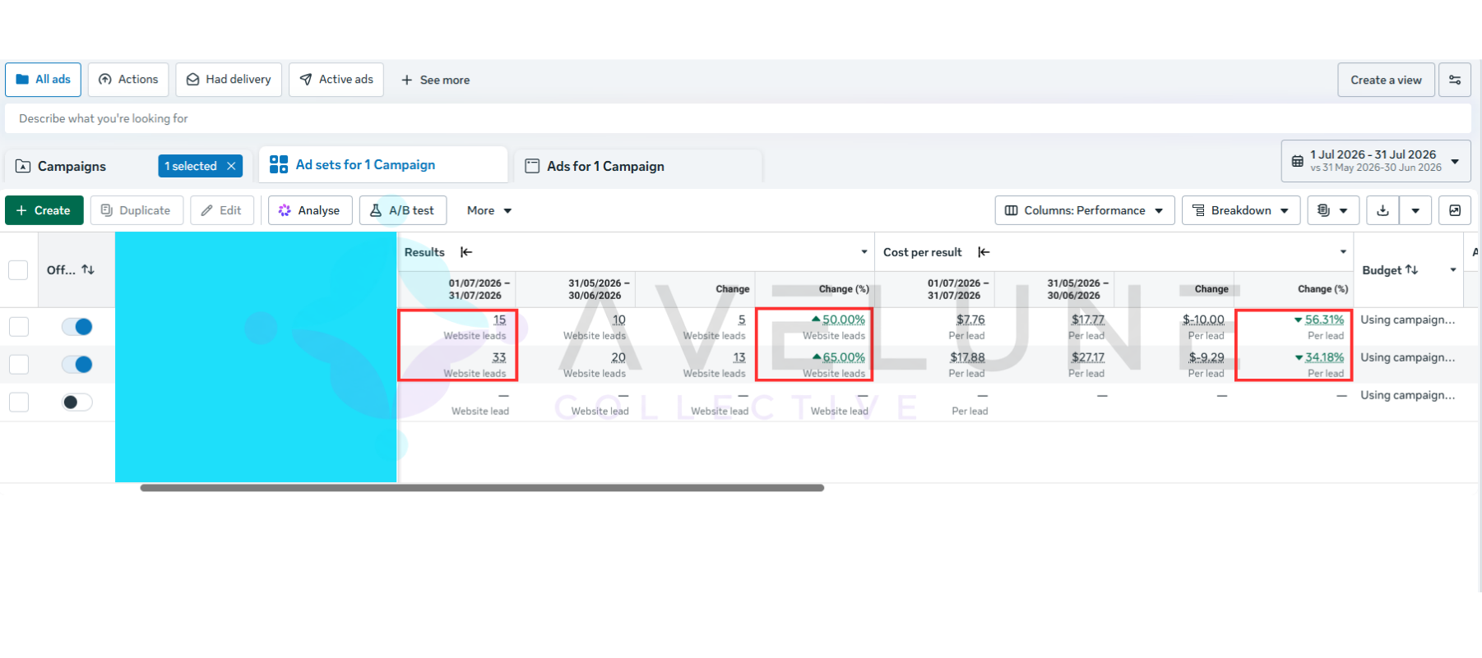Viewport: 1482px width, 658px height.
Task: Click the Edit button
Action: [x=222, y=210]
